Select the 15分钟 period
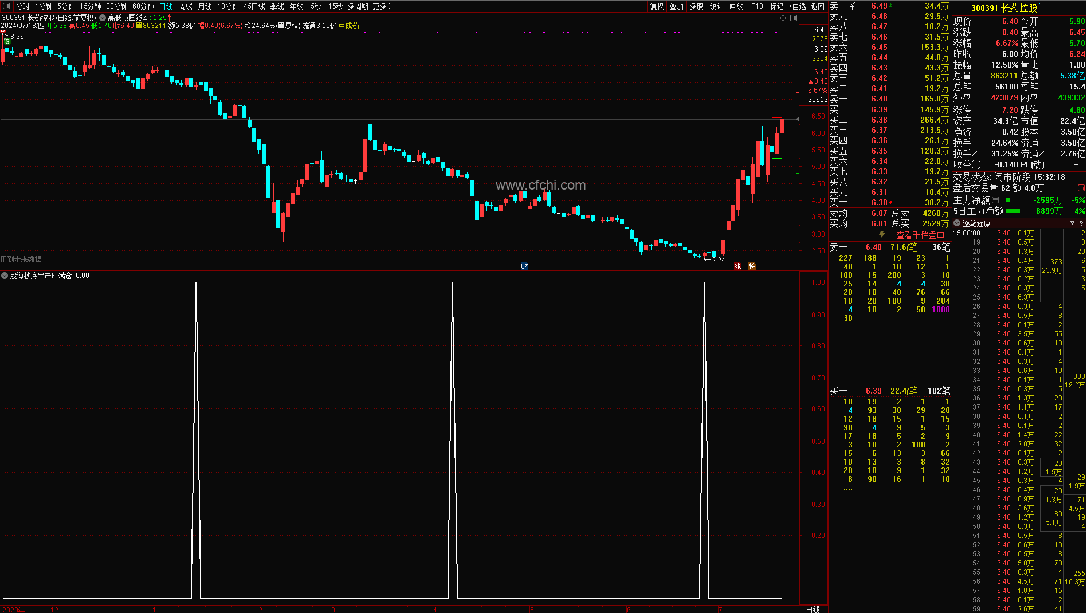 pos(91,6)
